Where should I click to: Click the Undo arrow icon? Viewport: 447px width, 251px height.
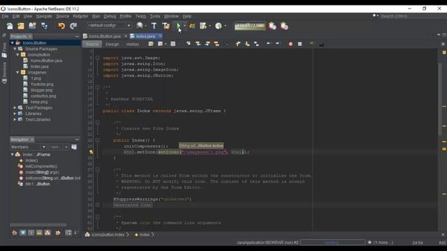(x=61, y=26)
